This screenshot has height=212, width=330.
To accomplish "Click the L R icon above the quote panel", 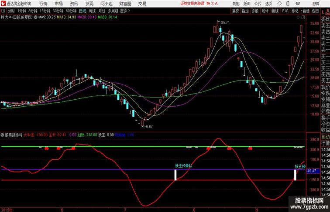I will point(326,12).
